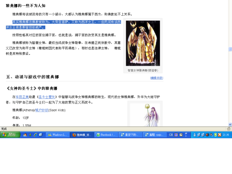Image resolution: width=232 pixels, height=174 pixels.
Task: Click the heading 《女神的圣斗士》中的雅典娜
Action: [32, 88]
